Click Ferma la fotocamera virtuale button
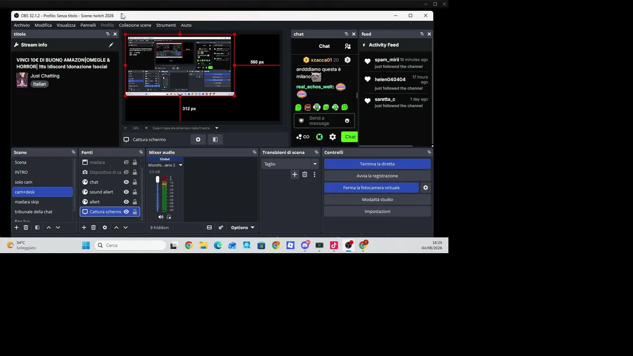633x356 pixels. [371, 188]
